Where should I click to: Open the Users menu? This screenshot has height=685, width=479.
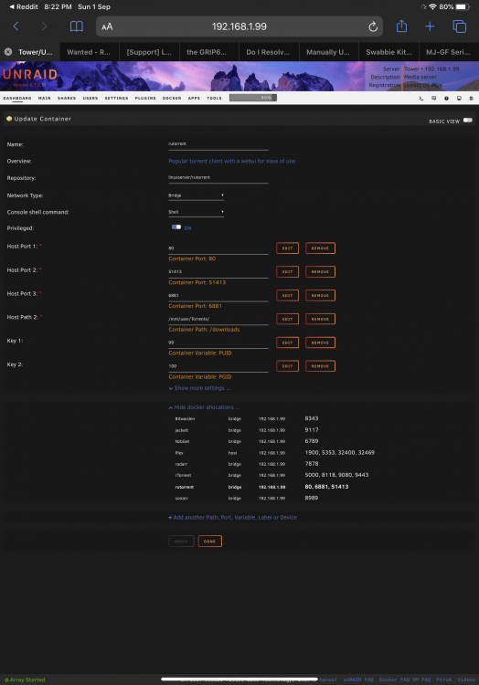pos(90,99)
